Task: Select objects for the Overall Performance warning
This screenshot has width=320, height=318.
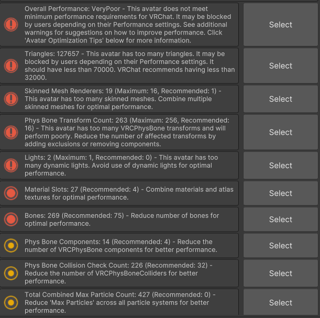Action: (281, 25)
